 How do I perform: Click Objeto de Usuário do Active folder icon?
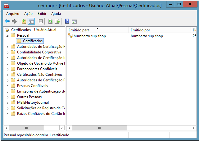click(13, 63)
